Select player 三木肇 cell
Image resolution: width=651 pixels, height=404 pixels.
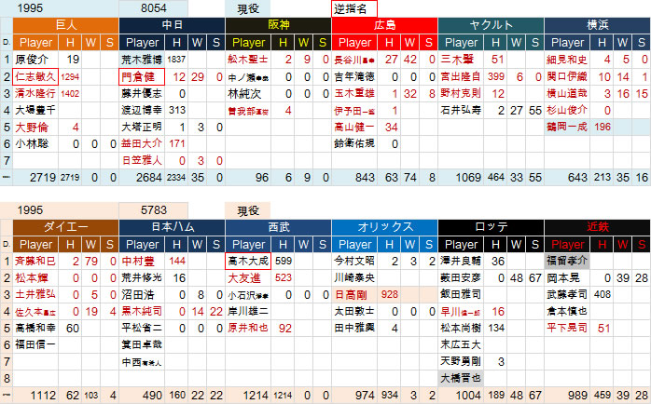pos(461,60)
